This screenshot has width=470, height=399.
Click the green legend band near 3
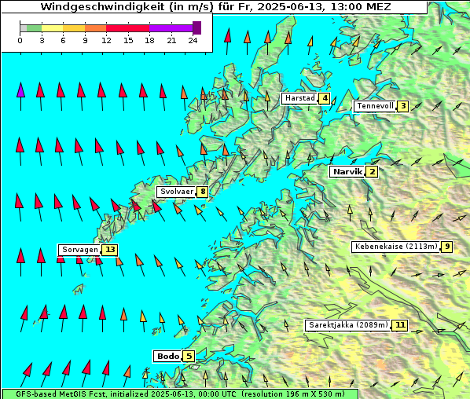coord(34,28)
